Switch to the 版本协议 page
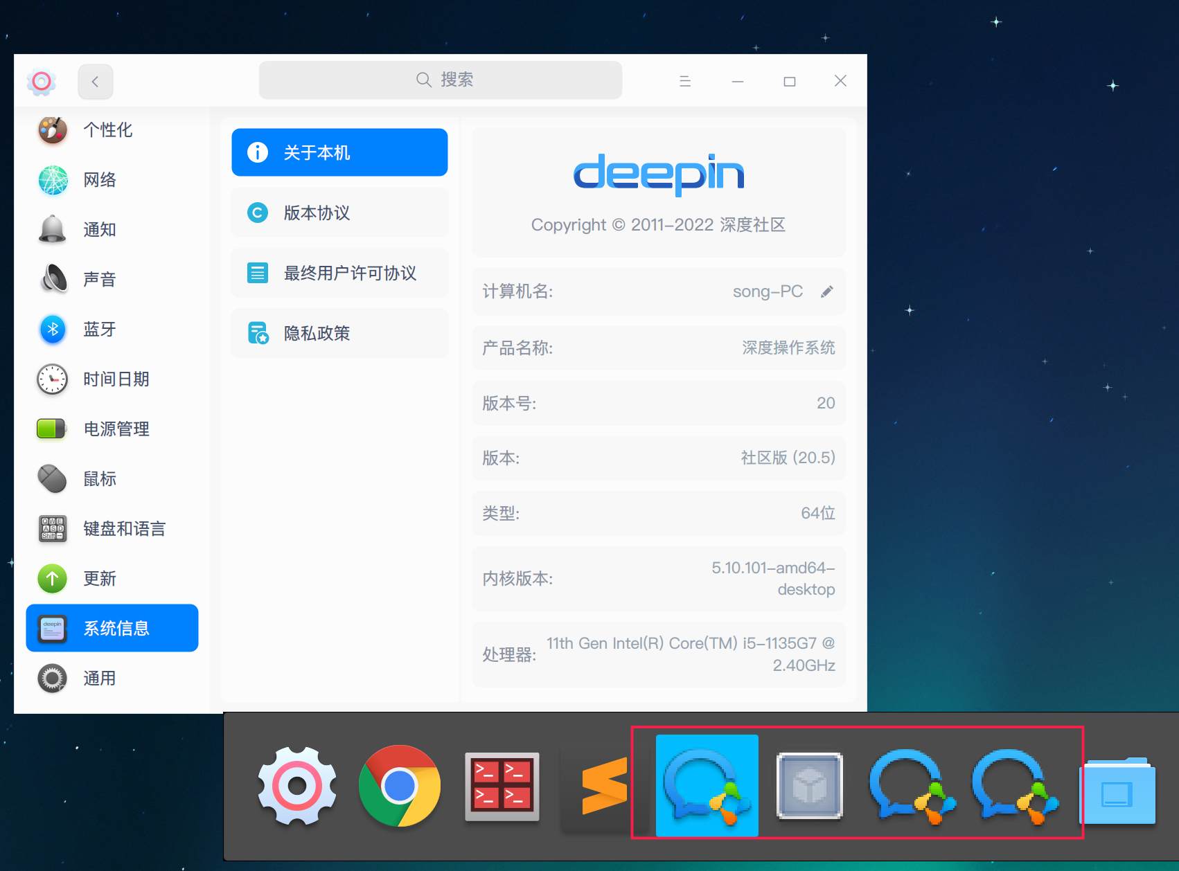This screenshot has height=871, width=1179. [x=339, y=213]
